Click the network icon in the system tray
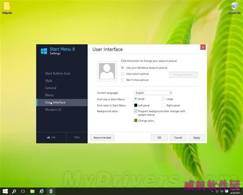The height and width of the screenshot is (195, 243). coord(217,191)
